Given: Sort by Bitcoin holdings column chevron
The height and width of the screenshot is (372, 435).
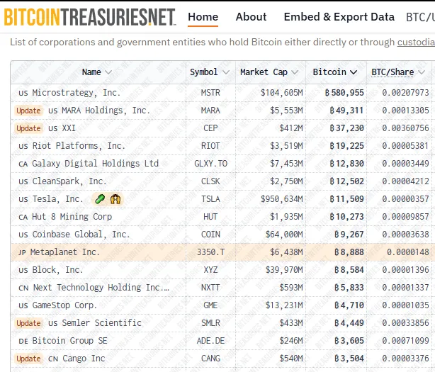Looking at the screenshot, I should click(x=354, y=72).
